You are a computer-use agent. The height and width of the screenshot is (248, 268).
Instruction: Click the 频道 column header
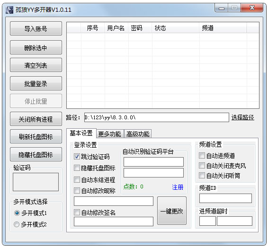(x=223, y=28)
